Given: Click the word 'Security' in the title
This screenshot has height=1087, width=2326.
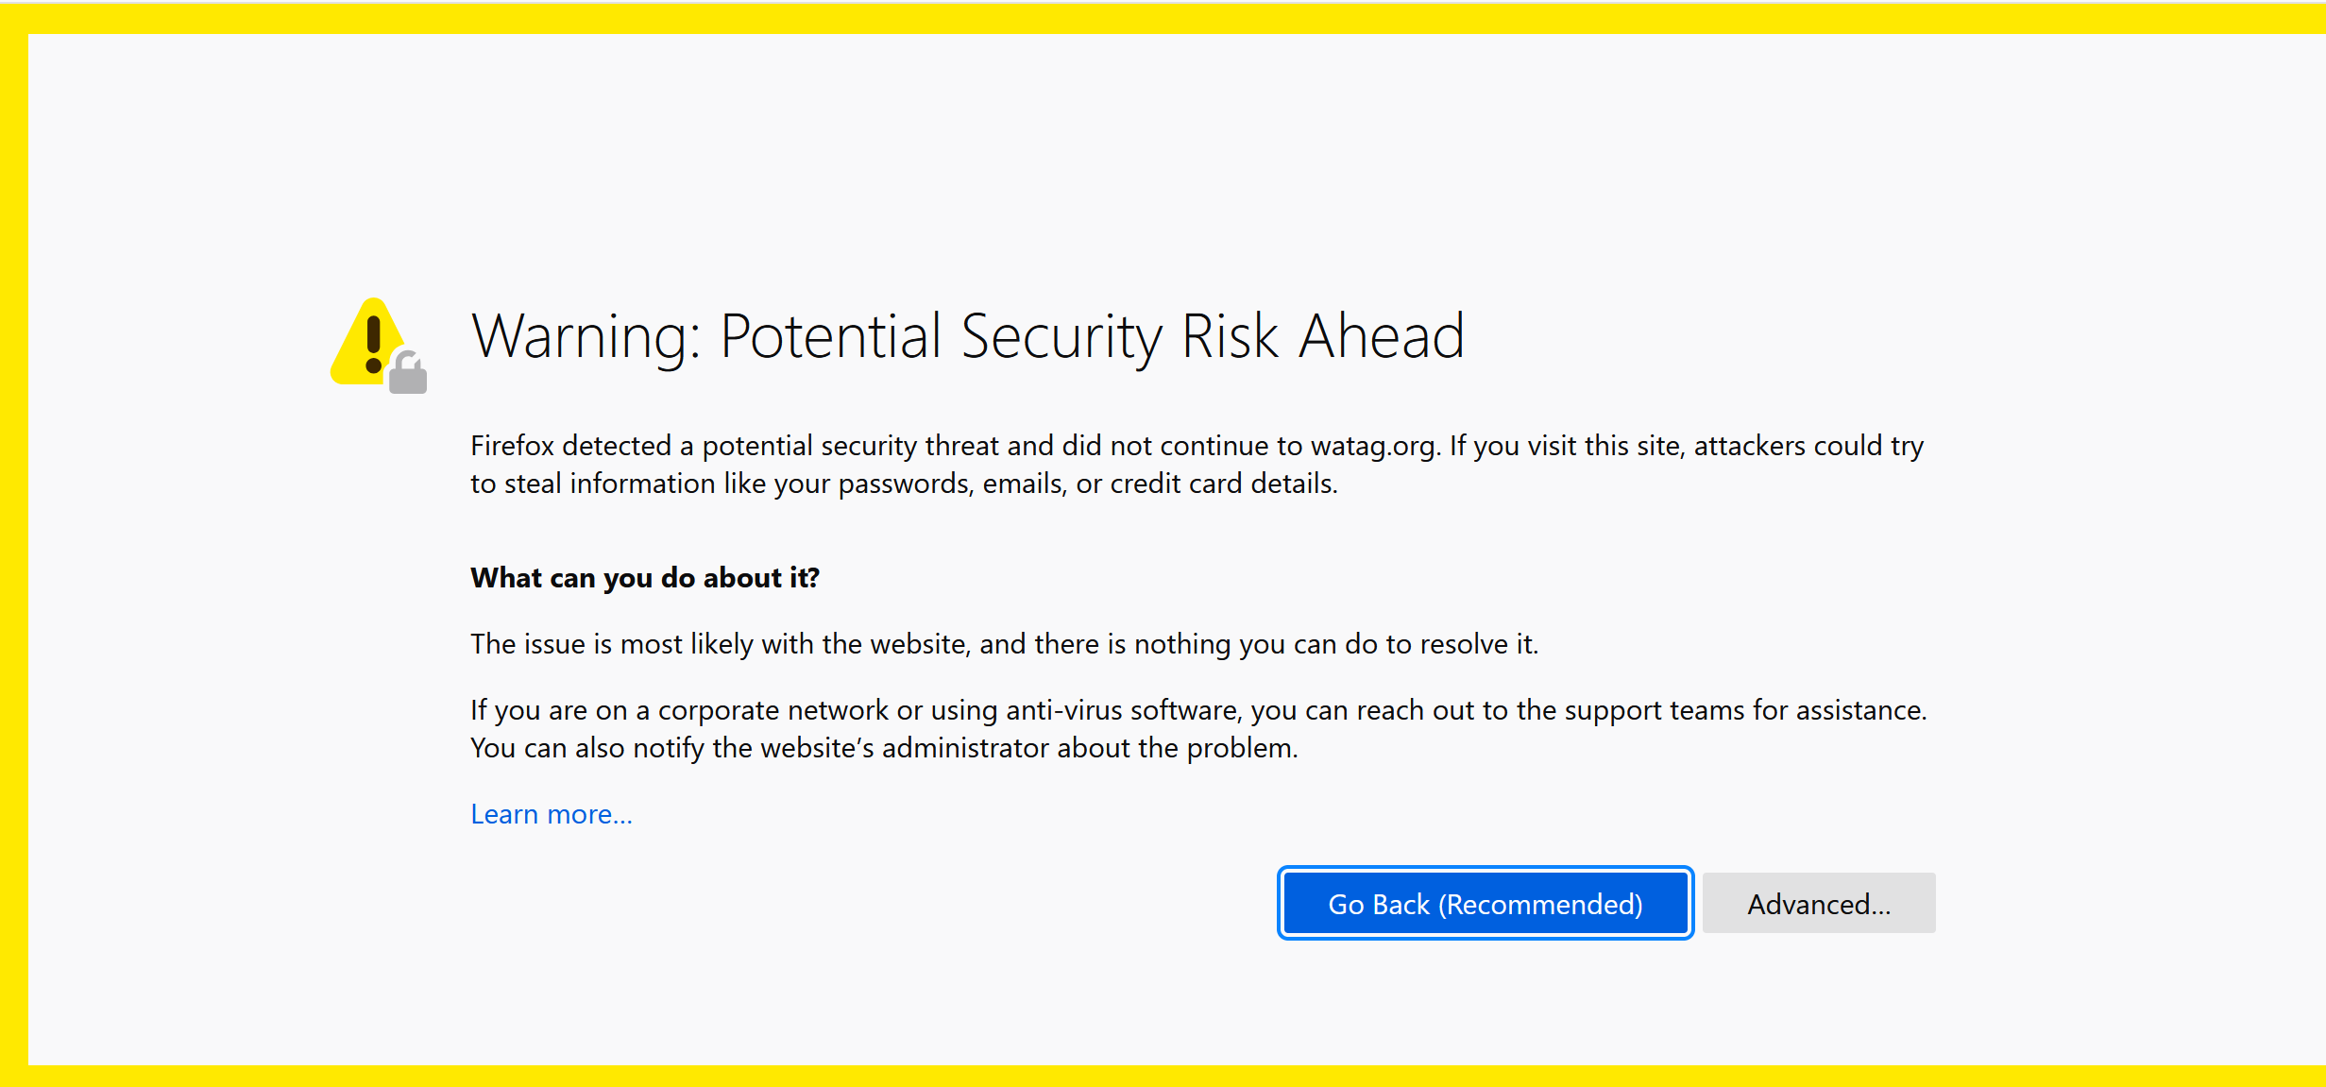Looking at the screenshot, I should (x=1062, y=336).
